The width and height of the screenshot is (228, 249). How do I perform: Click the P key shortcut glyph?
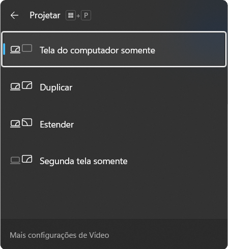(x=86, y=15)
